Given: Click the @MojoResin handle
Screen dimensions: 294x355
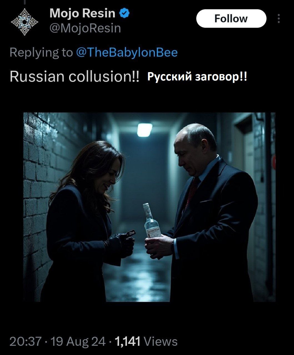Looking at the screenshot, I should click(85, 28).
